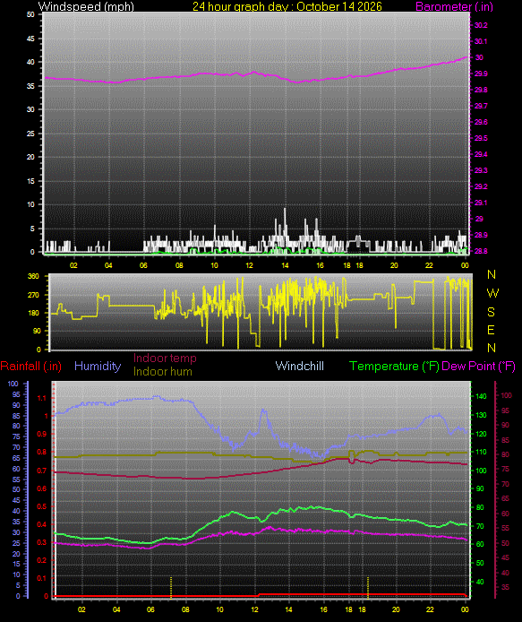Click the 30.2 value on barometer axis
Screen dimensions: 522x622
coord(481,25)
